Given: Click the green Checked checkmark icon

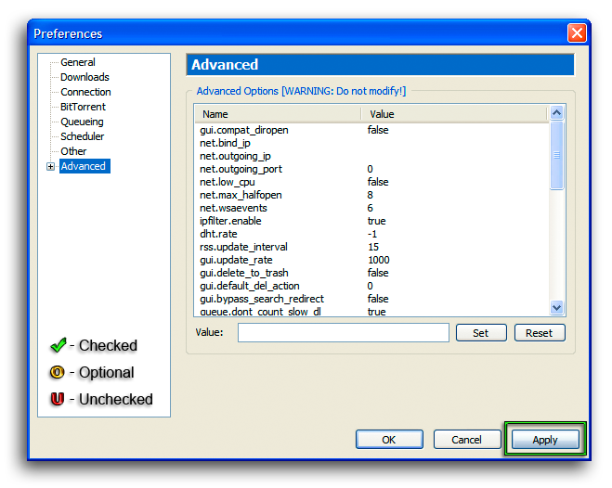Looking at the screenshot, I should [x=58, y=345].
